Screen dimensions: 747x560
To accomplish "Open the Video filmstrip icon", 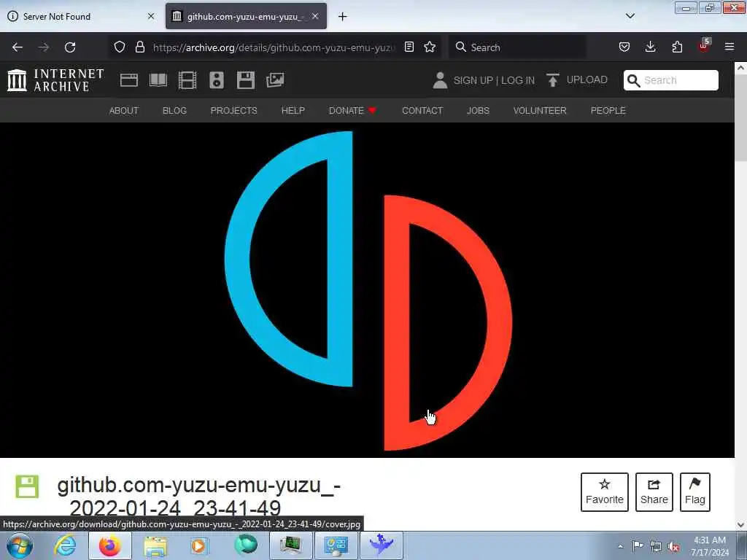I will 187,80.
